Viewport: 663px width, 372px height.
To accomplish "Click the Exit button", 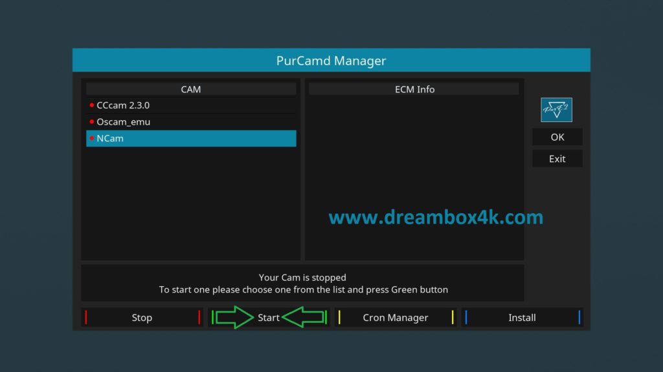I will [557, 159].
